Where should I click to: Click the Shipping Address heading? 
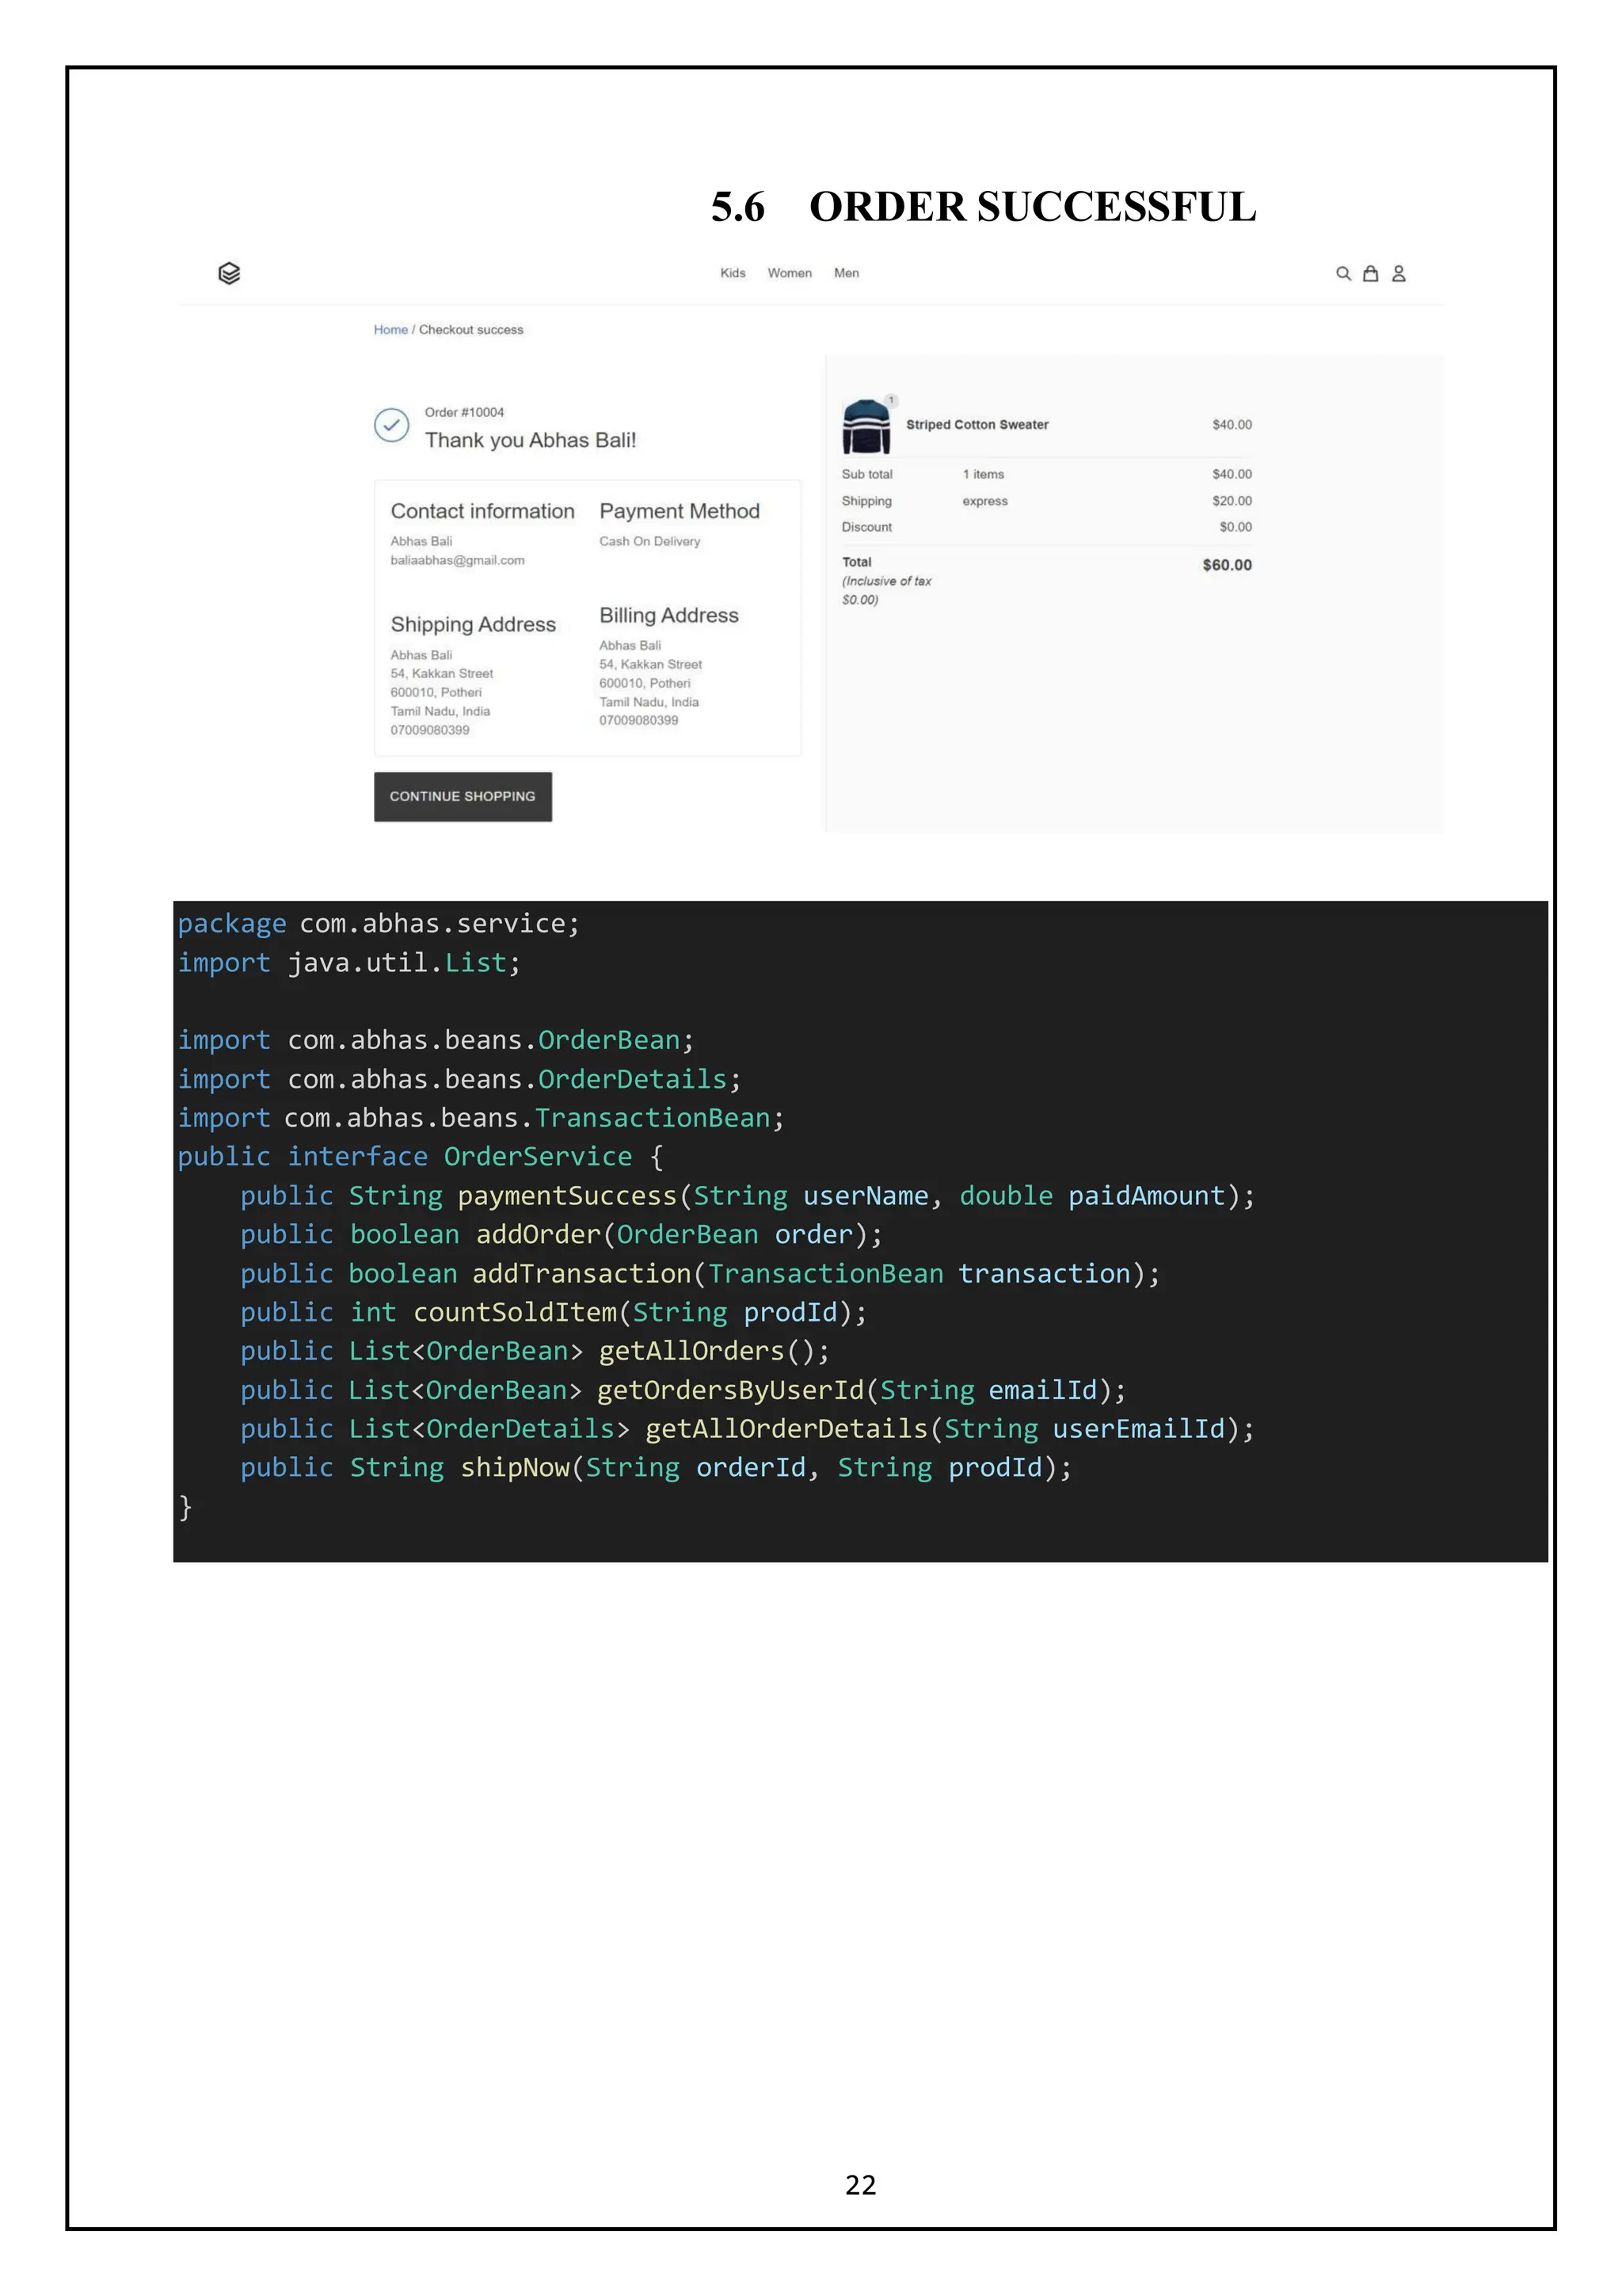click(473, 624)
